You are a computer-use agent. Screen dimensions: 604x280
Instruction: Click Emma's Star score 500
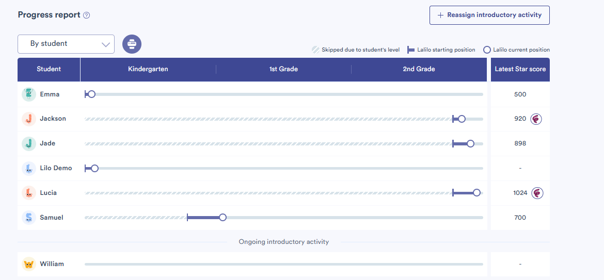(x=520, y=94)
